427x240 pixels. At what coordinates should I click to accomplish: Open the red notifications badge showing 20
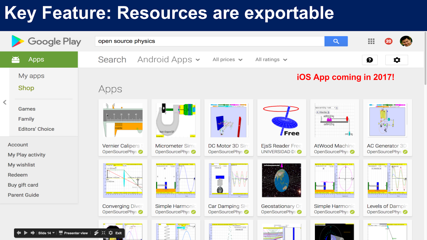389,41
